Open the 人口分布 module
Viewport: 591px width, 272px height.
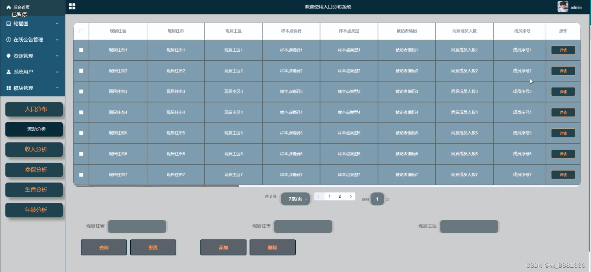click(34, 109)
